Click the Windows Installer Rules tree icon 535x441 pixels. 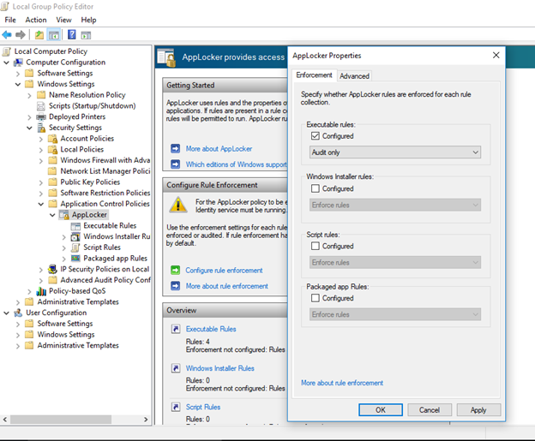click(x=75, y=237)
